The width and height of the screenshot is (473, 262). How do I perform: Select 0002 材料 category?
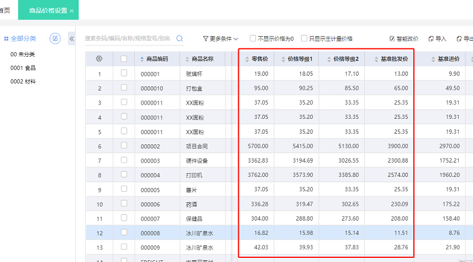[x=23, y=82]
